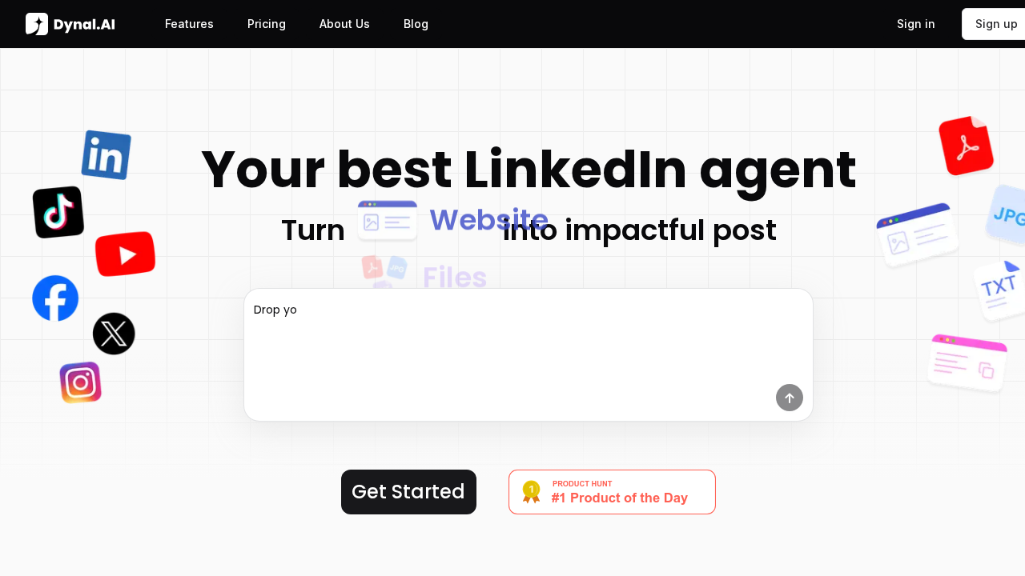The height and width of the screenshot is (576, 1025).
Task: Open About Us in navigation
Action: [x=344, y=24]
